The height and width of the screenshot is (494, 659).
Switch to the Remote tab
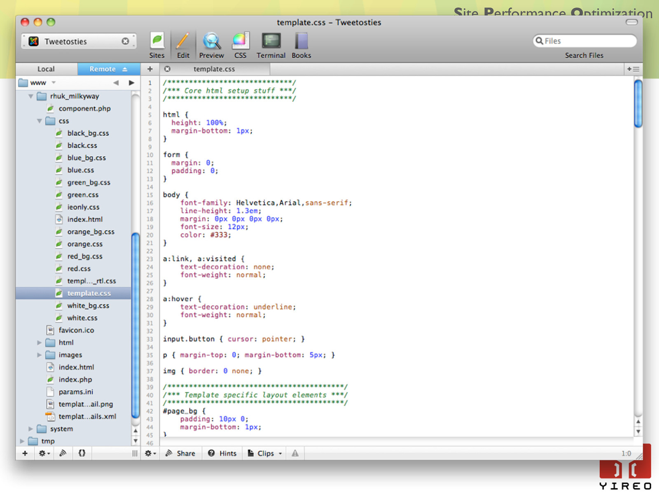click(109, 69)
